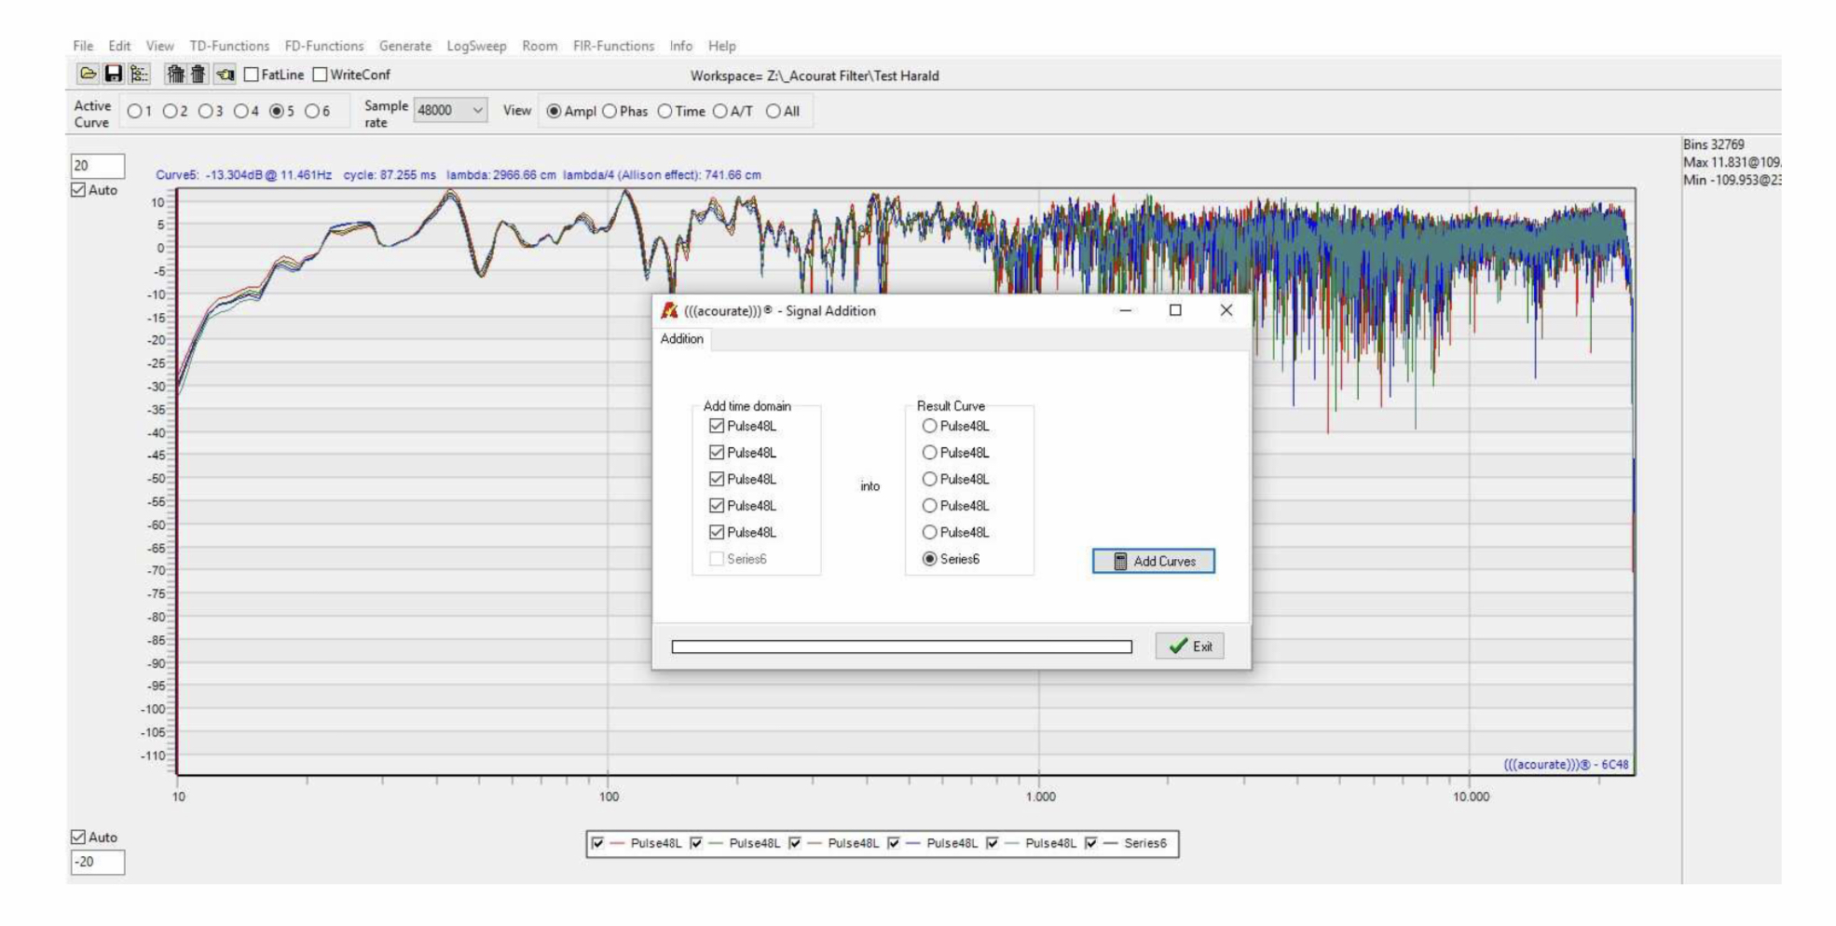This screenshot has width=1836, height=926.
Task: Open the Help menu
Action: (722, 46)
